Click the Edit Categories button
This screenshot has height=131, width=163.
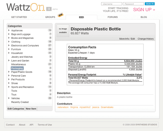click(x=16, y=109)
